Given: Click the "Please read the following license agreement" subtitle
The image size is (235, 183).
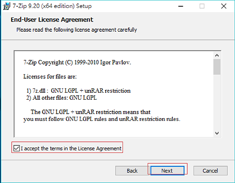Looking at the screenshot, I should coord(77,30).
